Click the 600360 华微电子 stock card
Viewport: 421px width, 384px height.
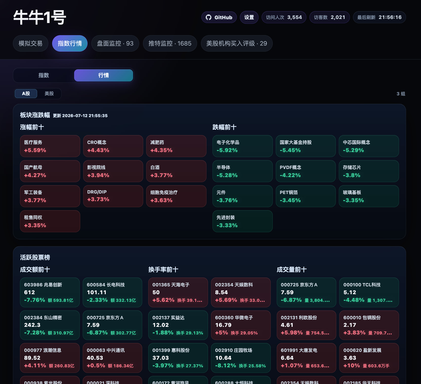[x=241, y=325]
